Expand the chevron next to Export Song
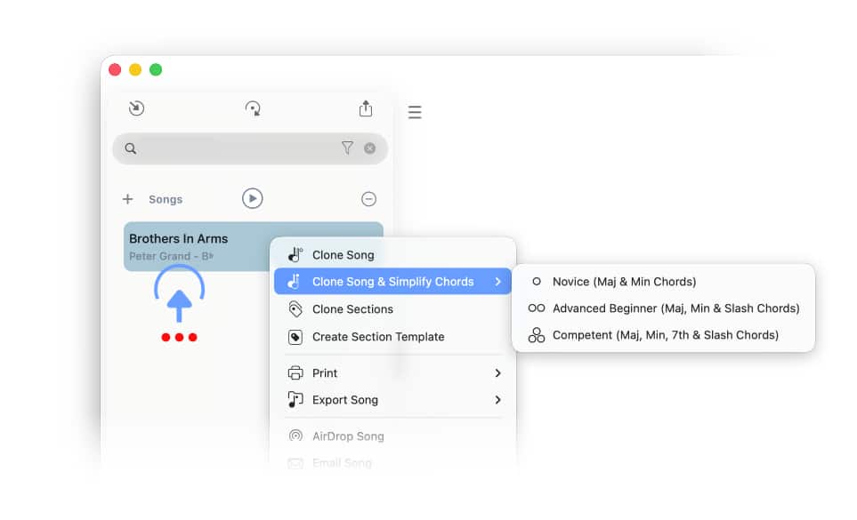The image size is (857, 520). pos(497,400)
